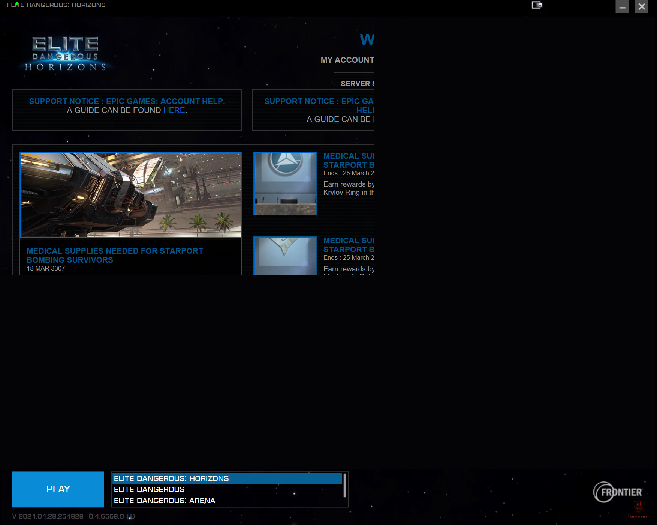Click the big blue PLAY button
Viewport: 657px width, 525px height.
[58, 489]
